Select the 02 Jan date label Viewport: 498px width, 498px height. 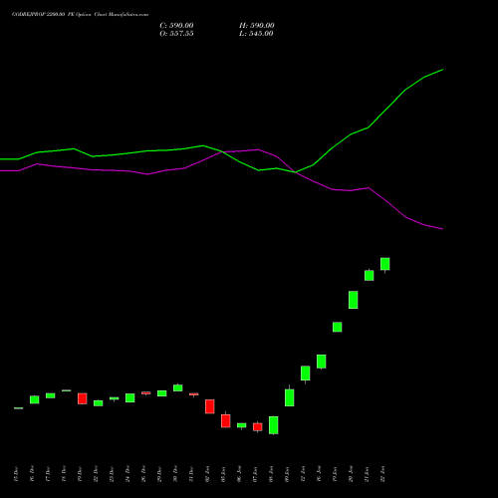click(207, 474)
